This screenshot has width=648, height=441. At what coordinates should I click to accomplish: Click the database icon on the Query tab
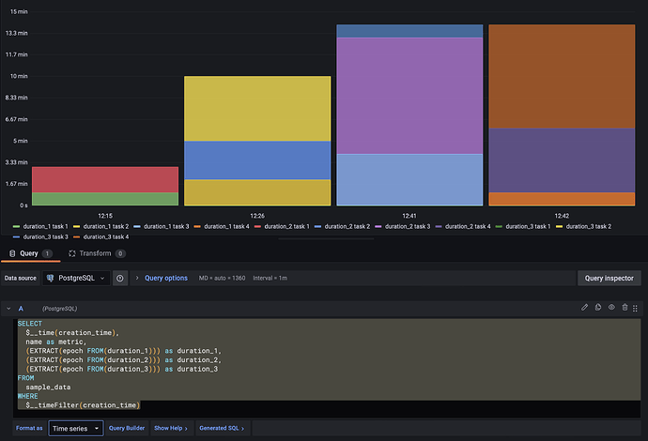[x=12, y=253]
